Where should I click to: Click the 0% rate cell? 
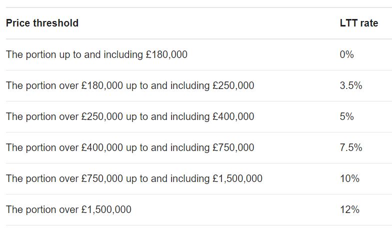click(347, 54)
